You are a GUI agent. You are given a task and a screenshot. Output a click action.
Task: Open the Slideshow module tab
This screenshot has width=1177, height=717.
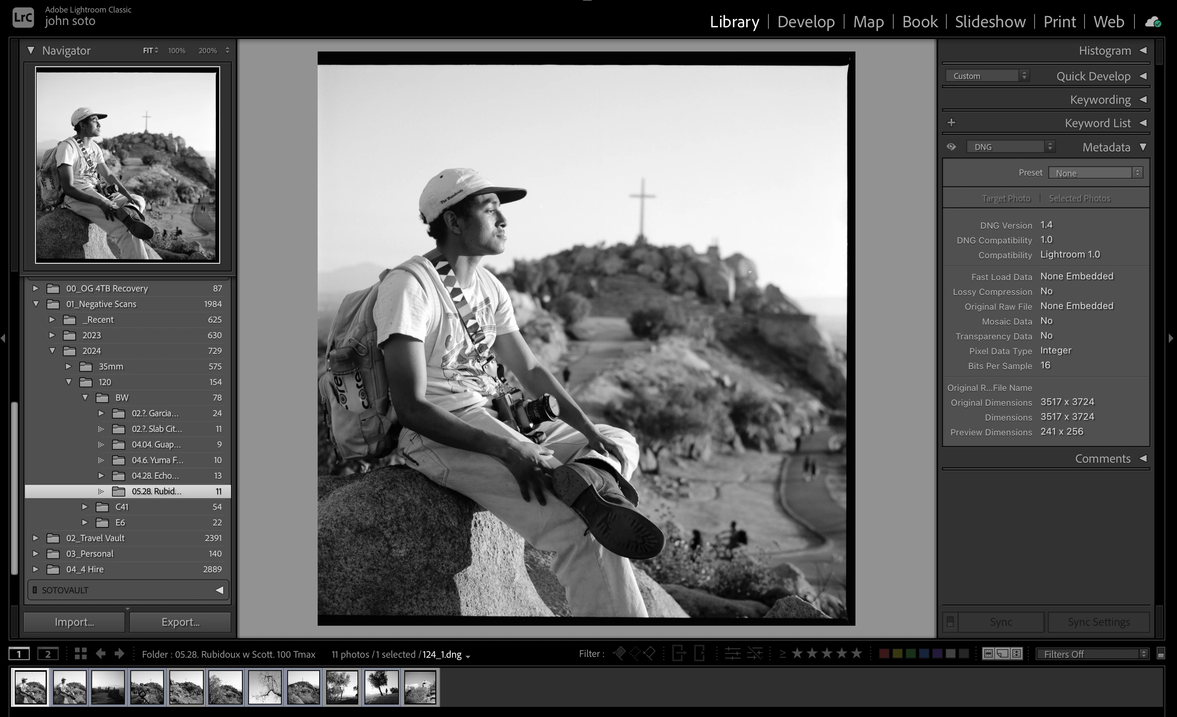(x=990, y=22)
